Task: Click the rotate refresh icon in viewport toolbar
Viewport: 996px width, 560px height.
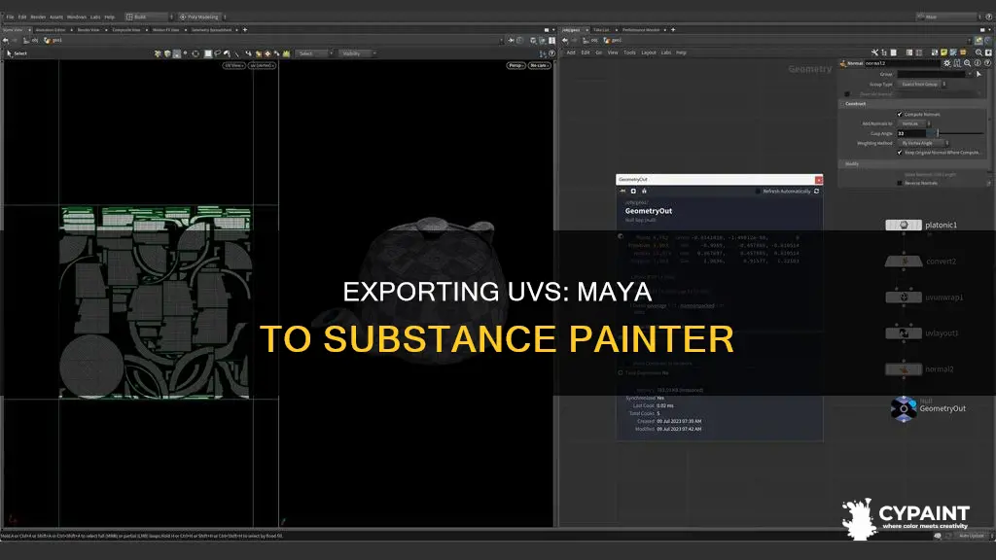Action: tap(196, 54)
